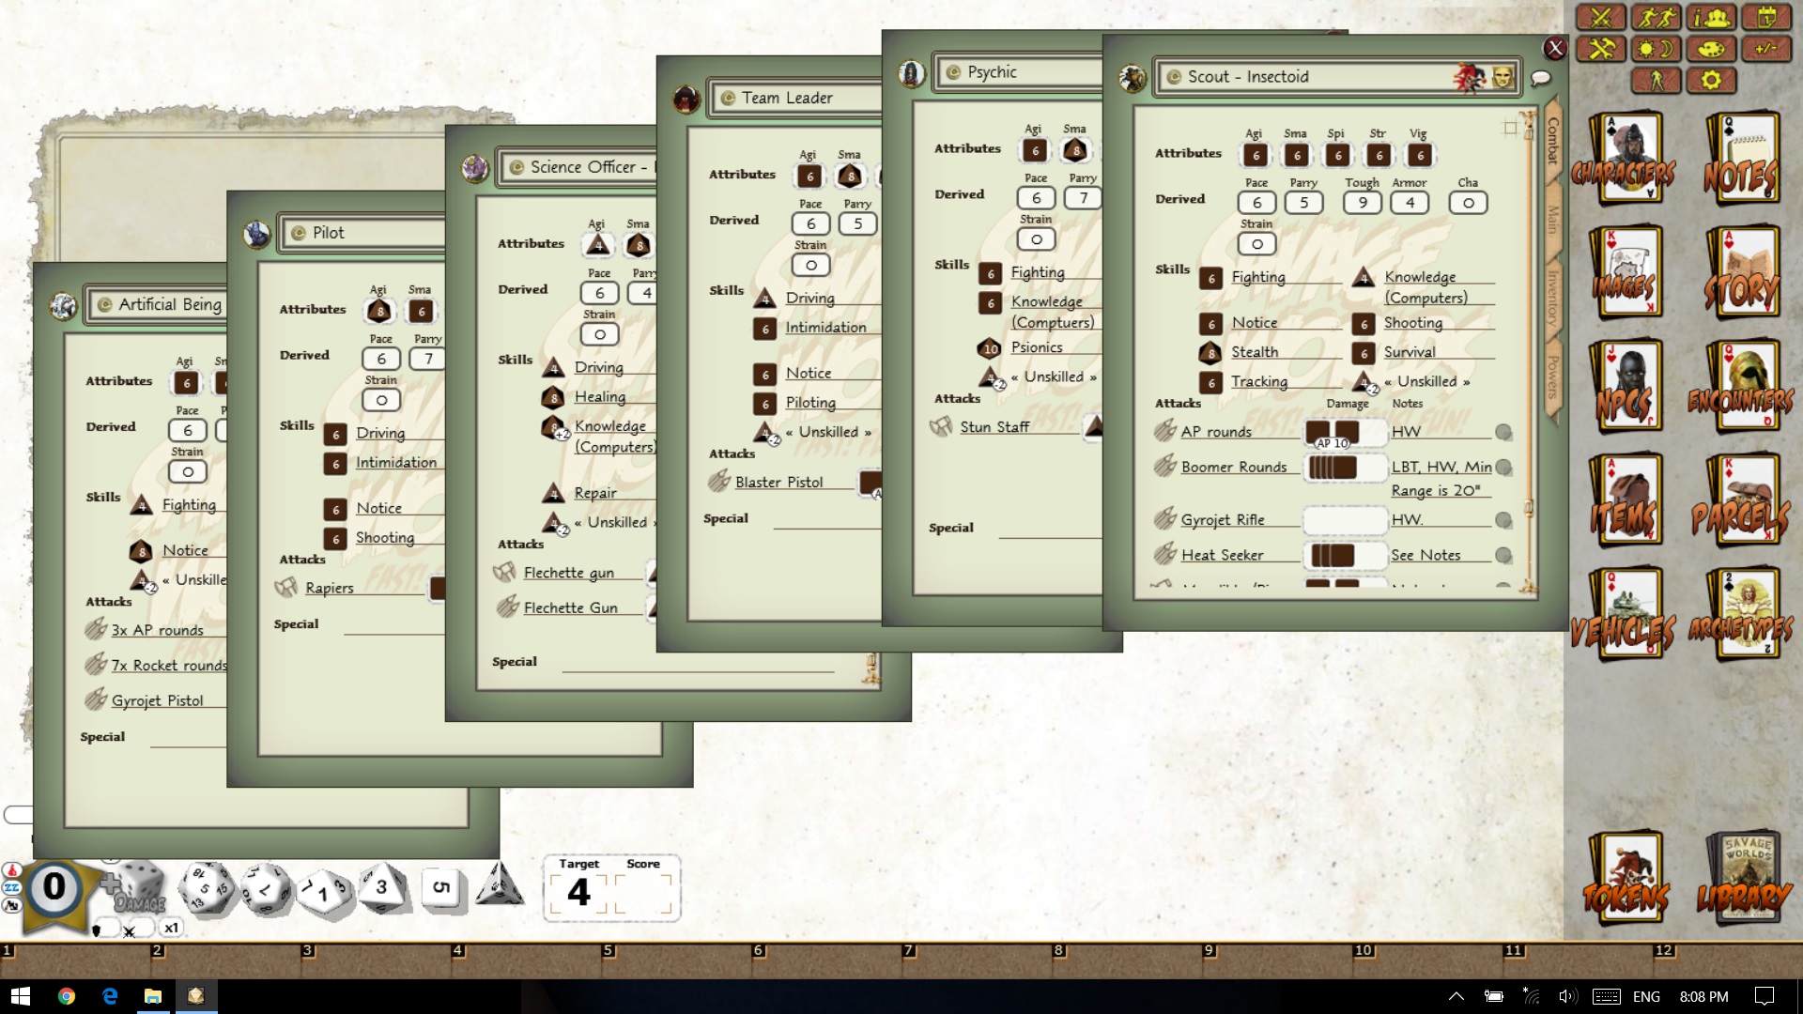Open the Party Sheet using the running figures icon
The height and width of the screenshot is (1014, 1803).
(1658, 17)
